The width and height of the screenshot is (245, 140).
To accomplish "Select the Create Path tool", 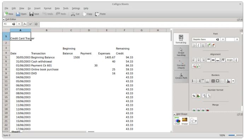I will pos(181,76).
